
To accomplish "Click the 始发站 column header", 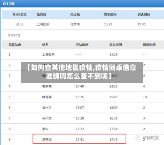I will pyautogui.click(x=41, y=14).
